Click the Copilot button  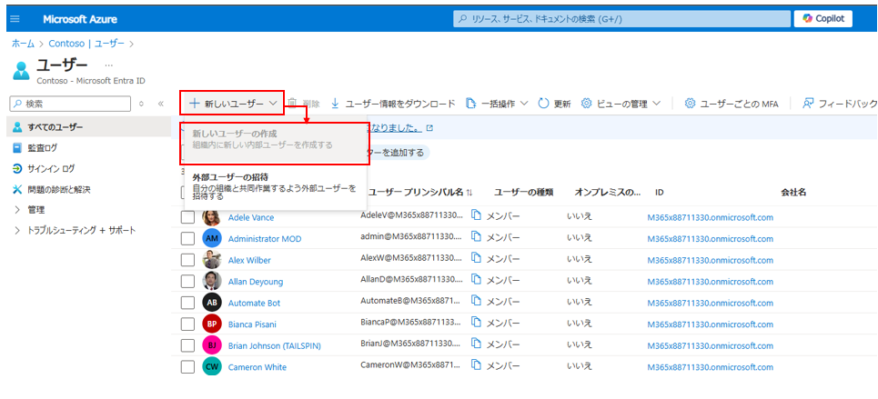tap(823, 18)
